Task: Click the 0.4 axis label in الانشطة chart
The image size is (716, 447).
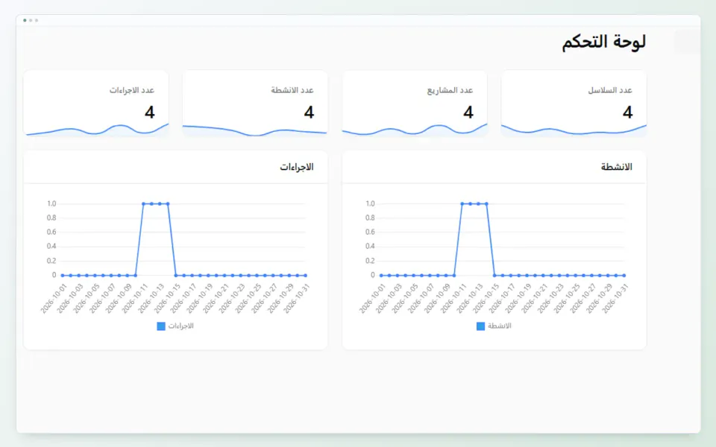Action: click(371, 247)
